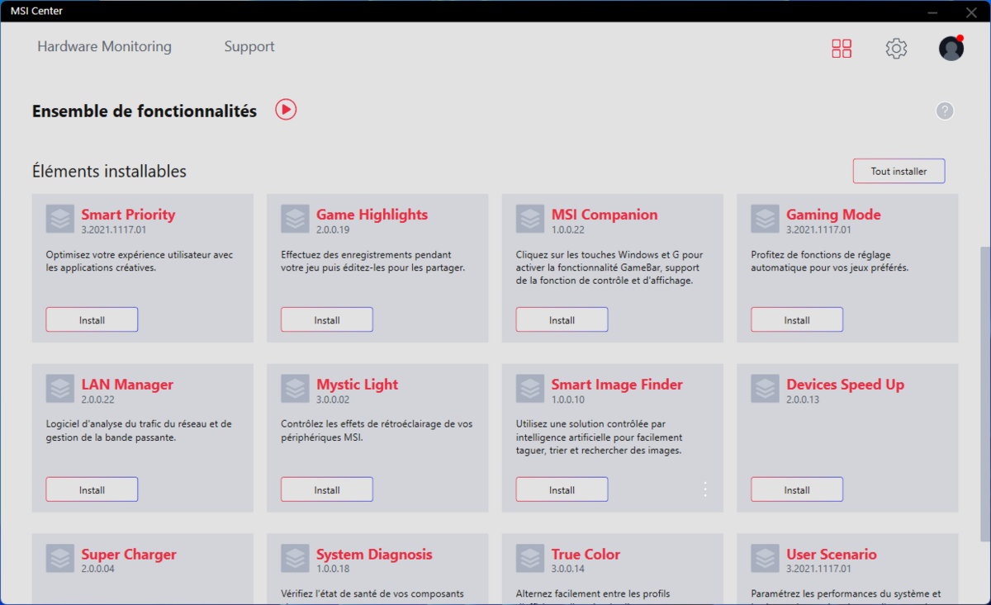Click the Smart Image Finder stack icon
991x605 pixels.
click(x=530, y=389)
